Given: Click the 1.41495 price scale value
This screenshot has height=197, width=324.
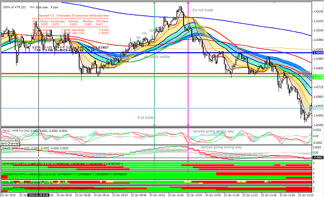Looking at the screenshot, I should 318,125.
